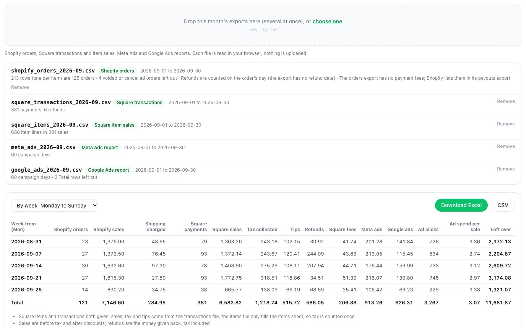The height and width of the screenshot is (328, 526).
Task: Click total Left over 11,681.87
Action: (498, 303)
